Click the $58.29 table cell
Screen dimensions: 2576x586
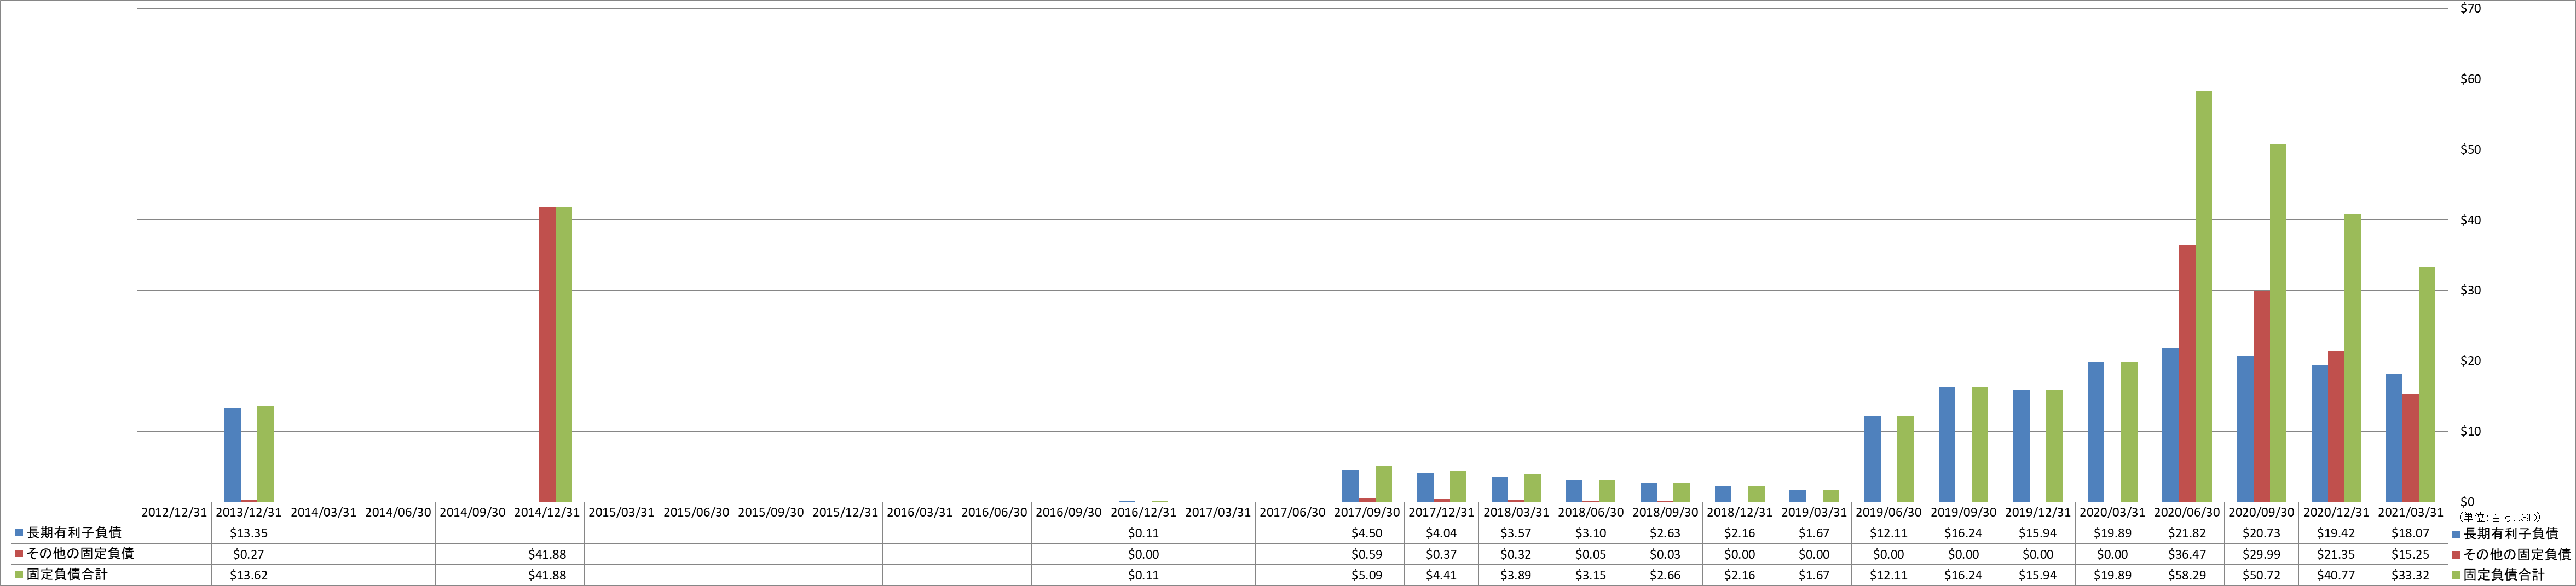(2187, 575)
